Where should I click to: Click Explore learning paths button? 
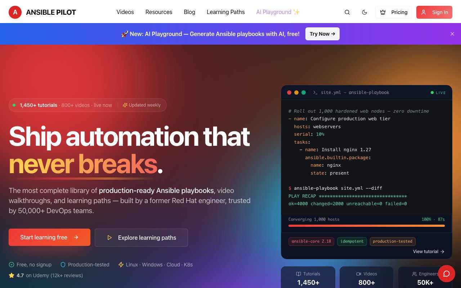click(141, 238)
